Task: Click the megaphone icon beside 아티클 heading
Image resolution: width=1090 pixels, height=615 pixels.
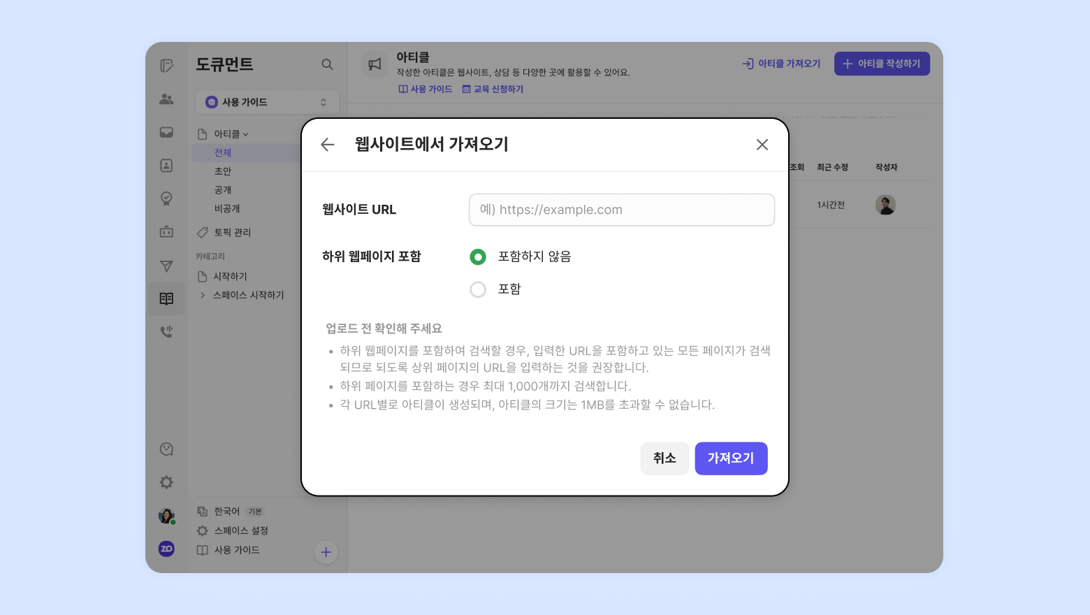Action: (x=375, y=64)
